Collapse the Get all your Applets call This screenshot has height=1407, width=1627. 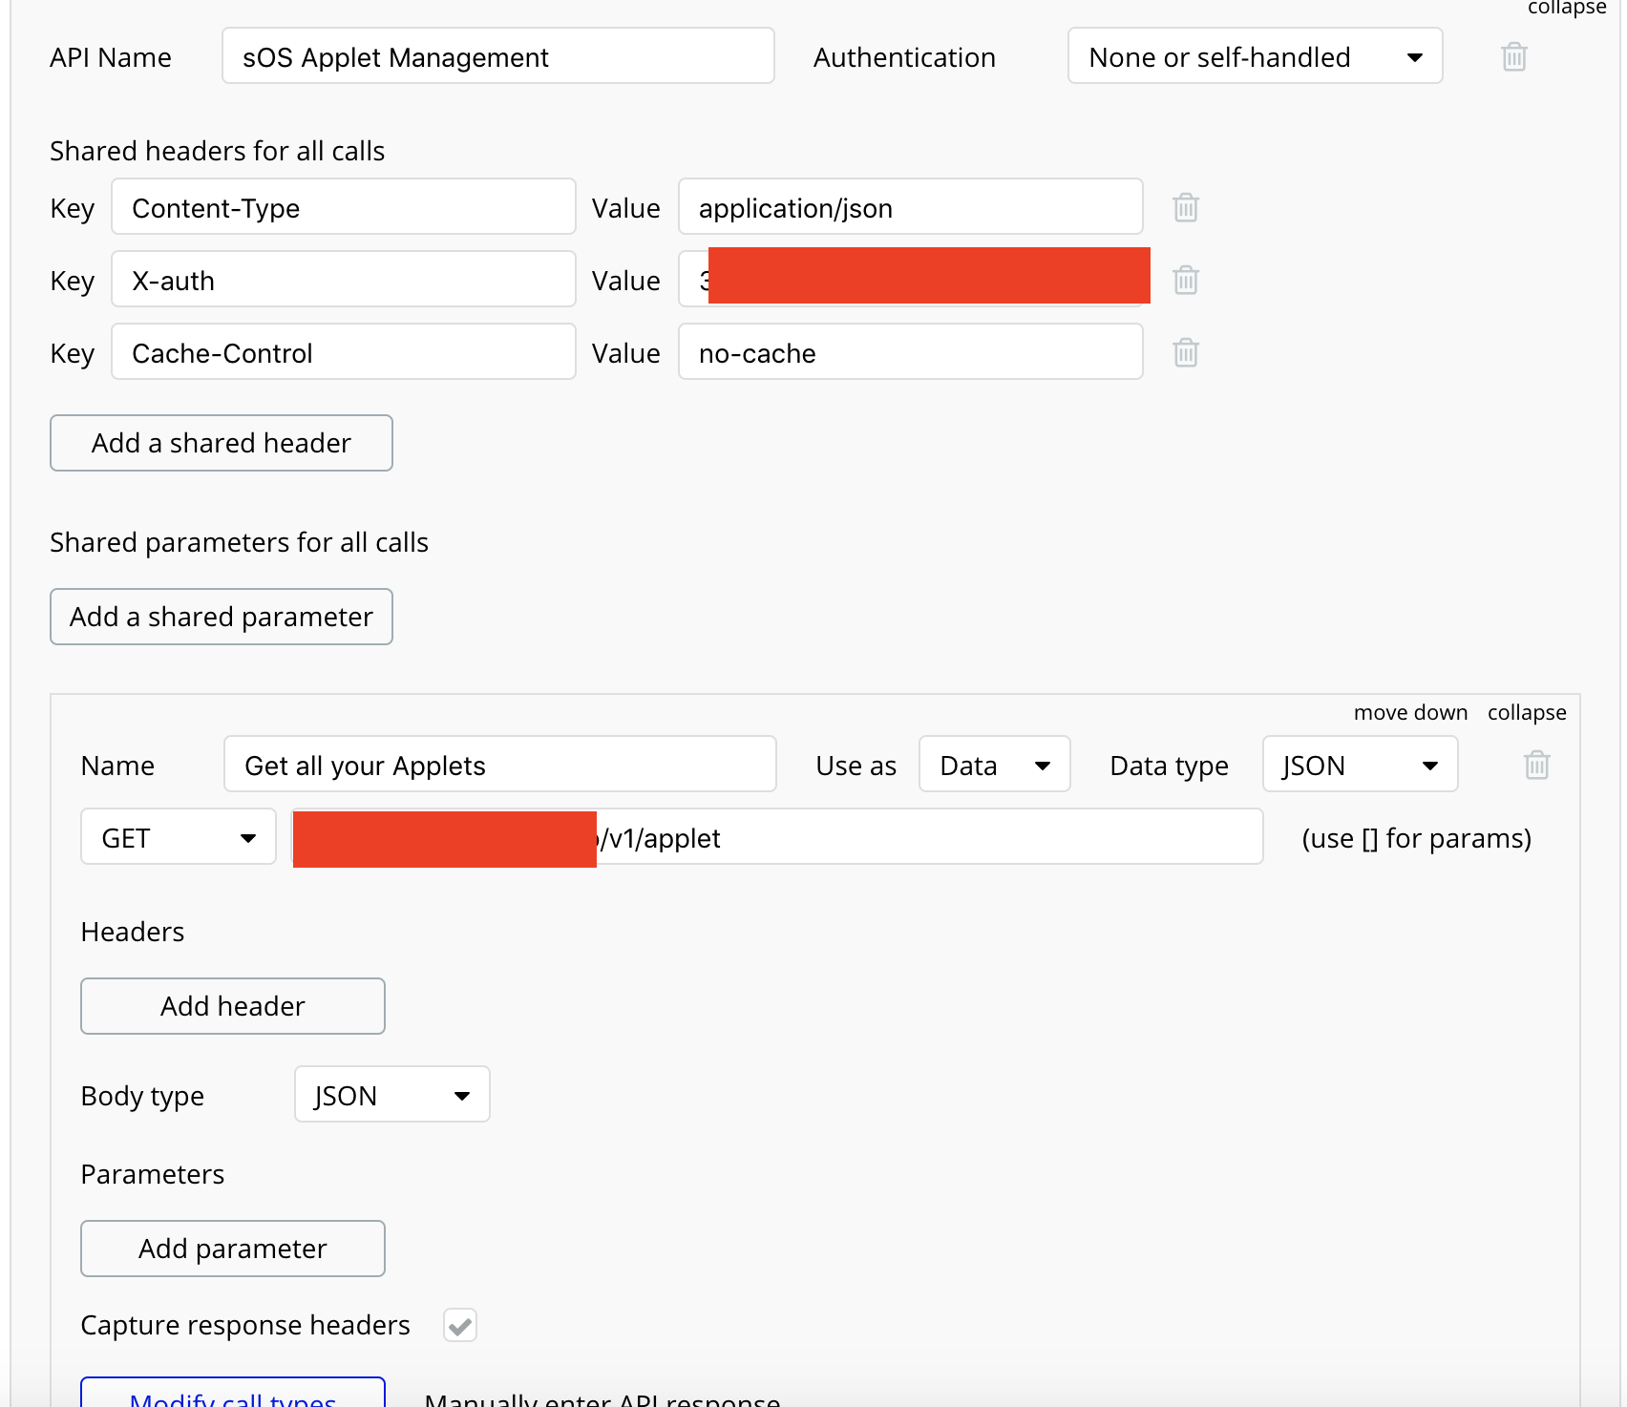pyautogui.click(x=1526, y=713)
